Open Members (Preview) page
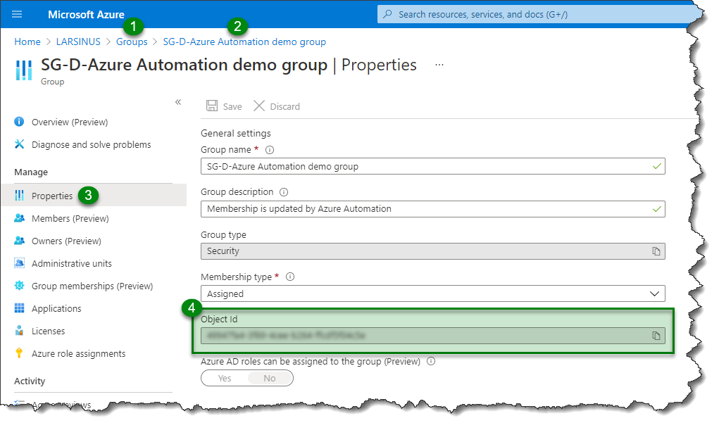Image resolution: width=719 pixels, height=430 pixels. 70,218
